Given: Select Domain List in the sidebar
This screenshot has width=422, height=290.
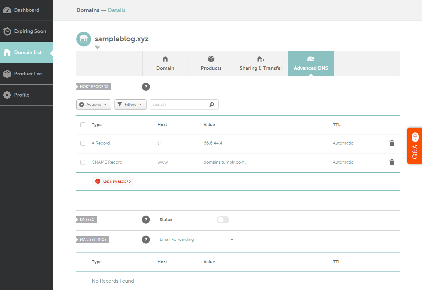Looking at the screenshot, I should pos(26,53).
